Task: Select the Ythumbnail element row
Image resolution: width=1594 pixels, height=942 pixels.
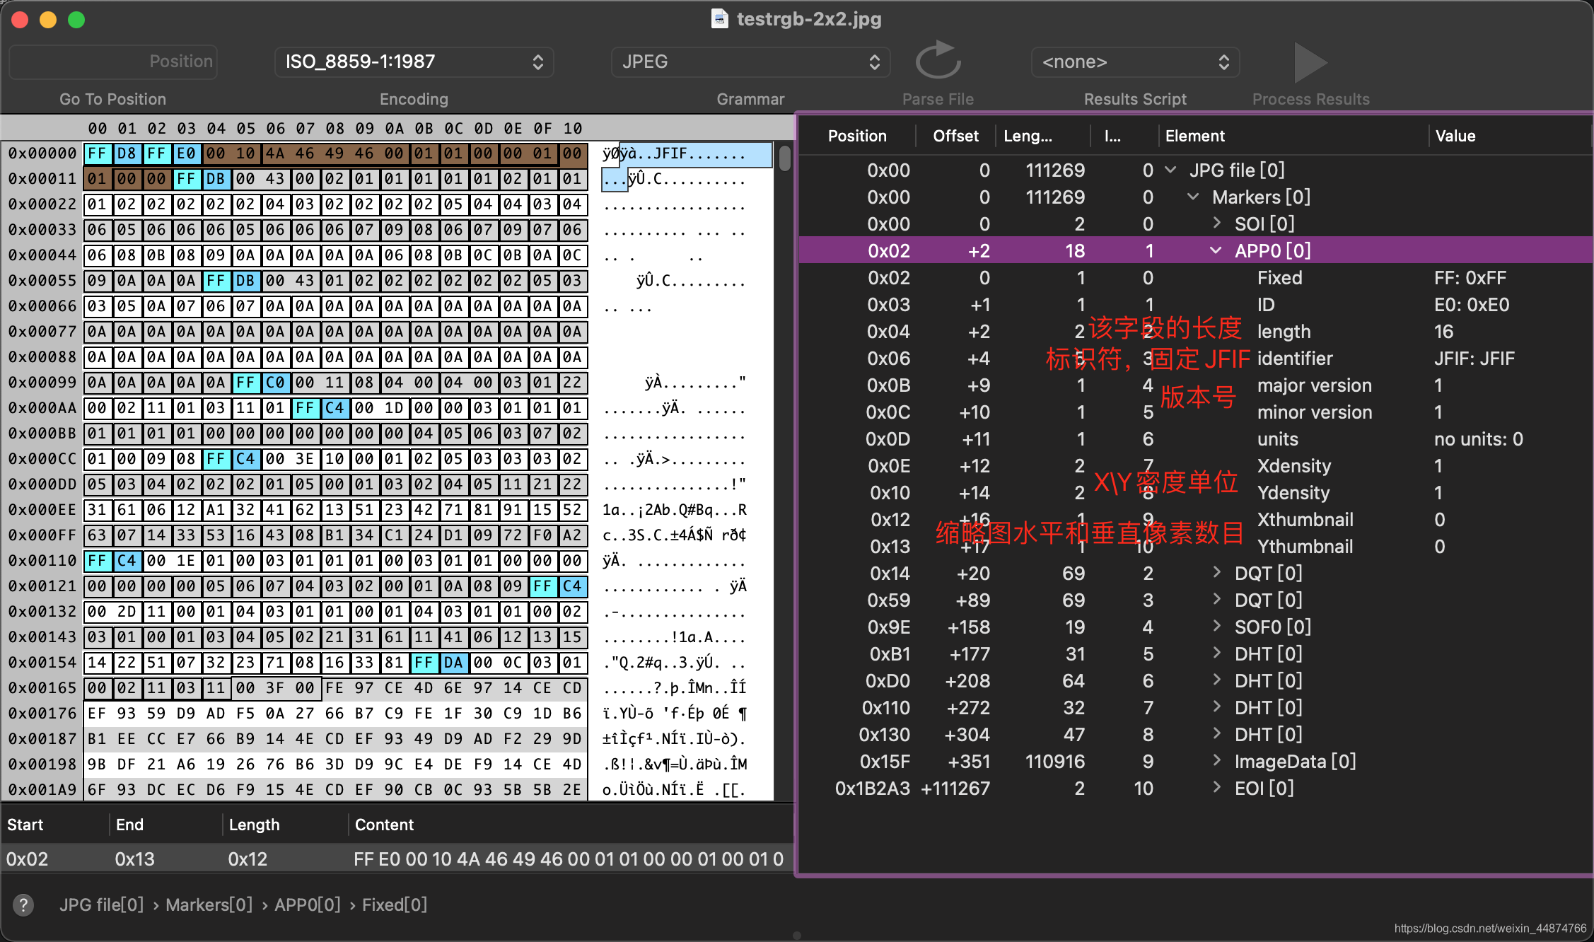Action: 1195,547
